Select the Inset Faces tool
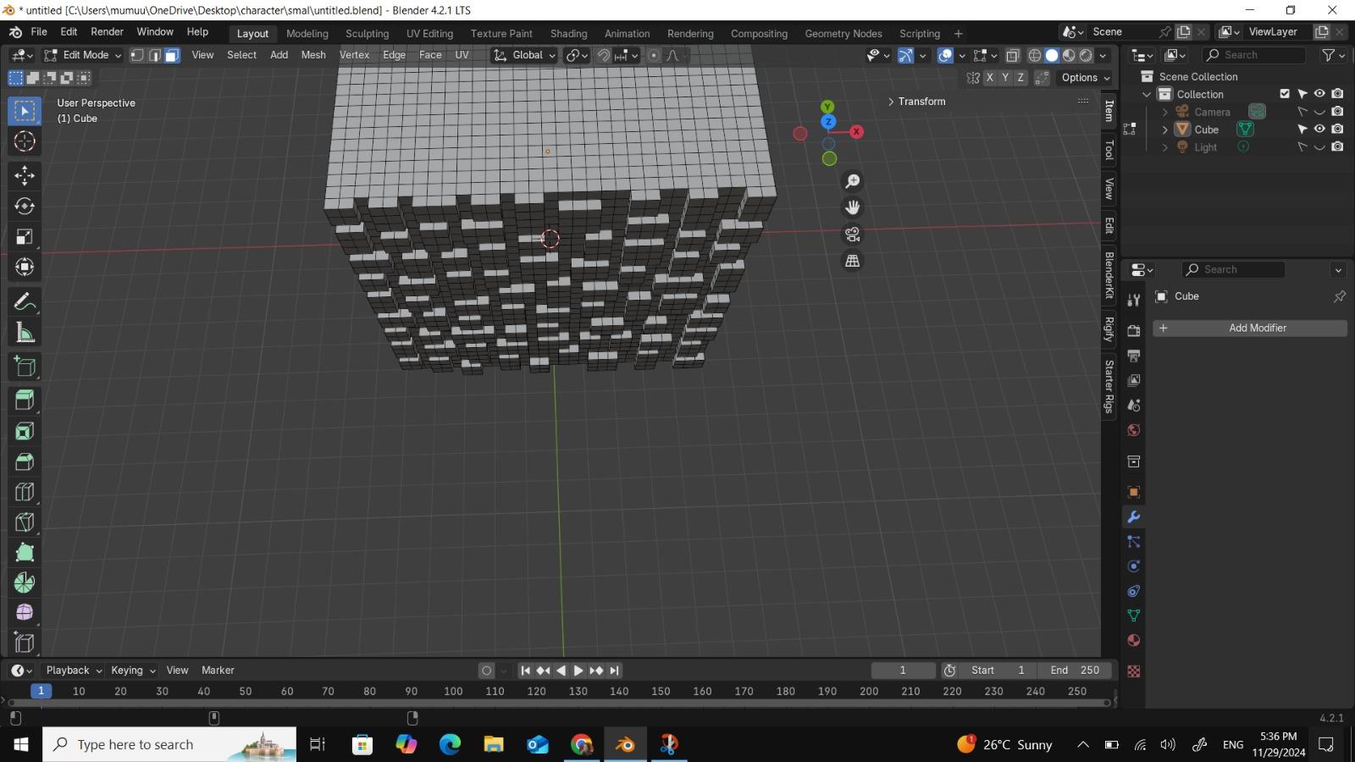This screenshot has height=762, width=1355. coord(25,431)
